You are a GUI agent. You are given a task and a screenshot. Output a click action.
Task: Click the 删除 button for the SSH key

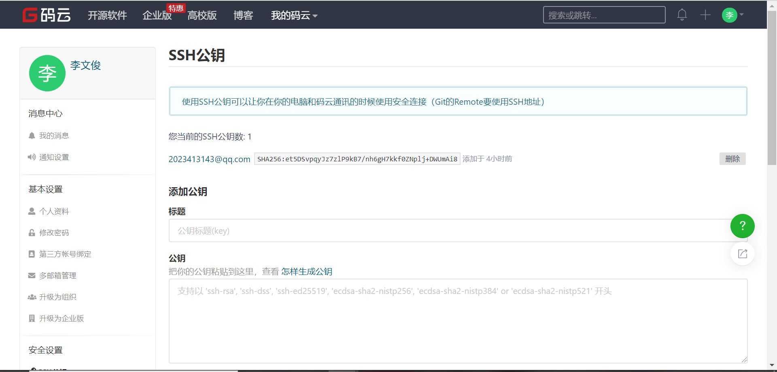[x=732, y=159]
